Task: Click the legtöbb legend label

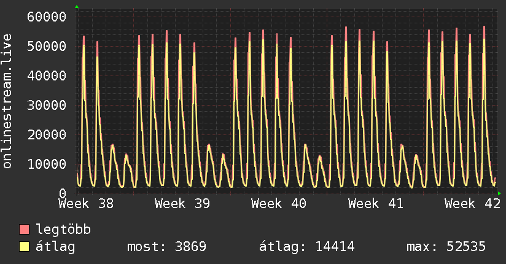Action: 63,230
